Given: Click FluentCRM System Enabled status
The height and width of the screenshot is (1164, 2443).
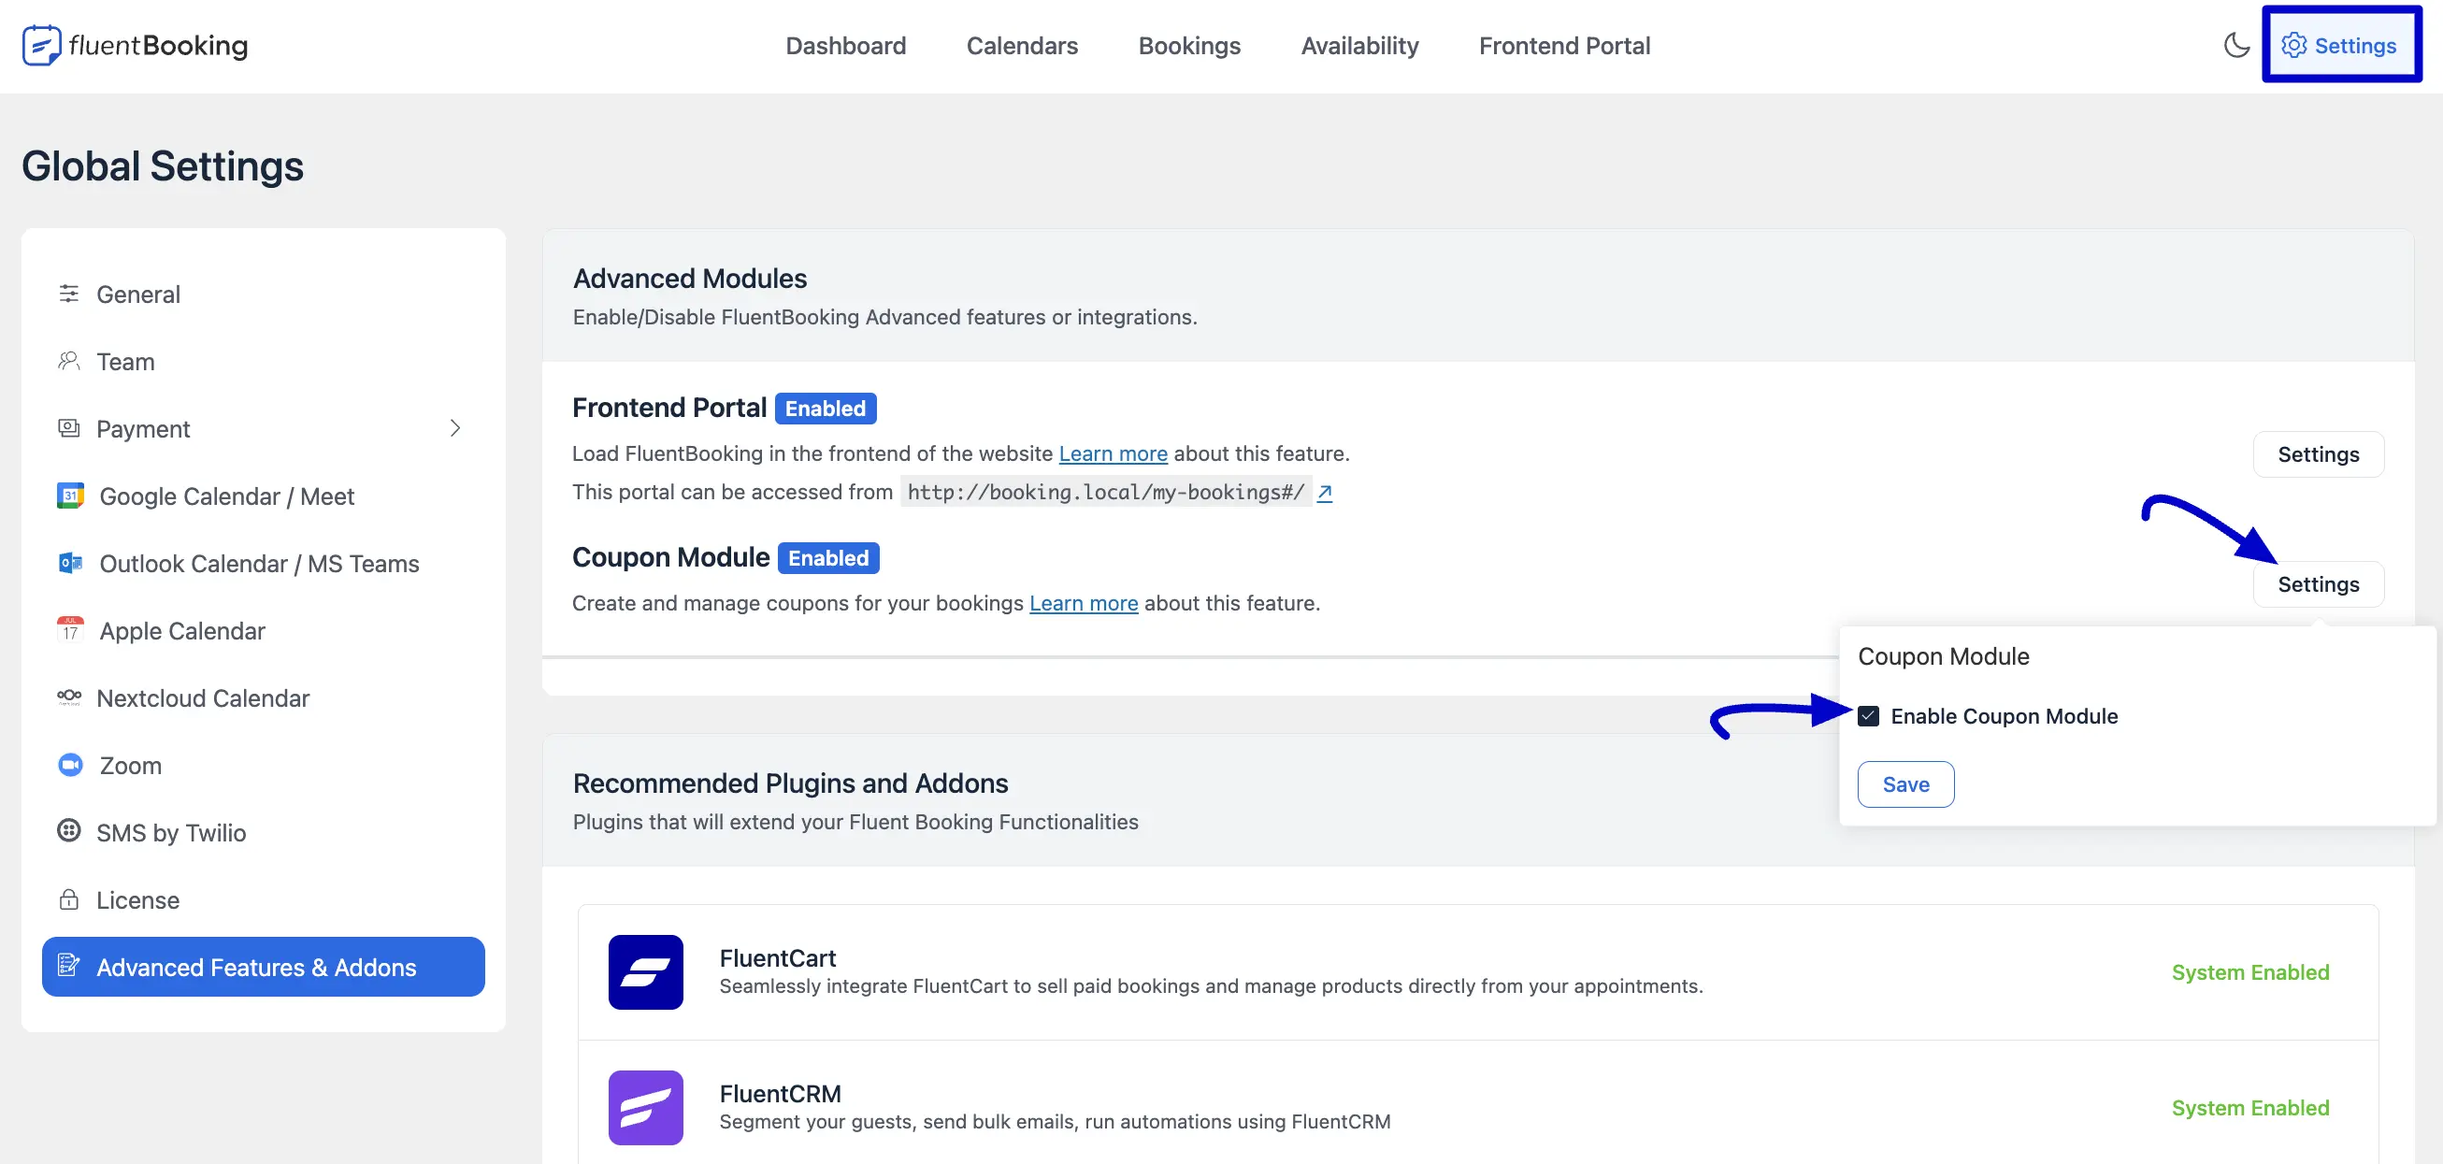Looking at the screenshot, I should [x=2249, y=1108].
